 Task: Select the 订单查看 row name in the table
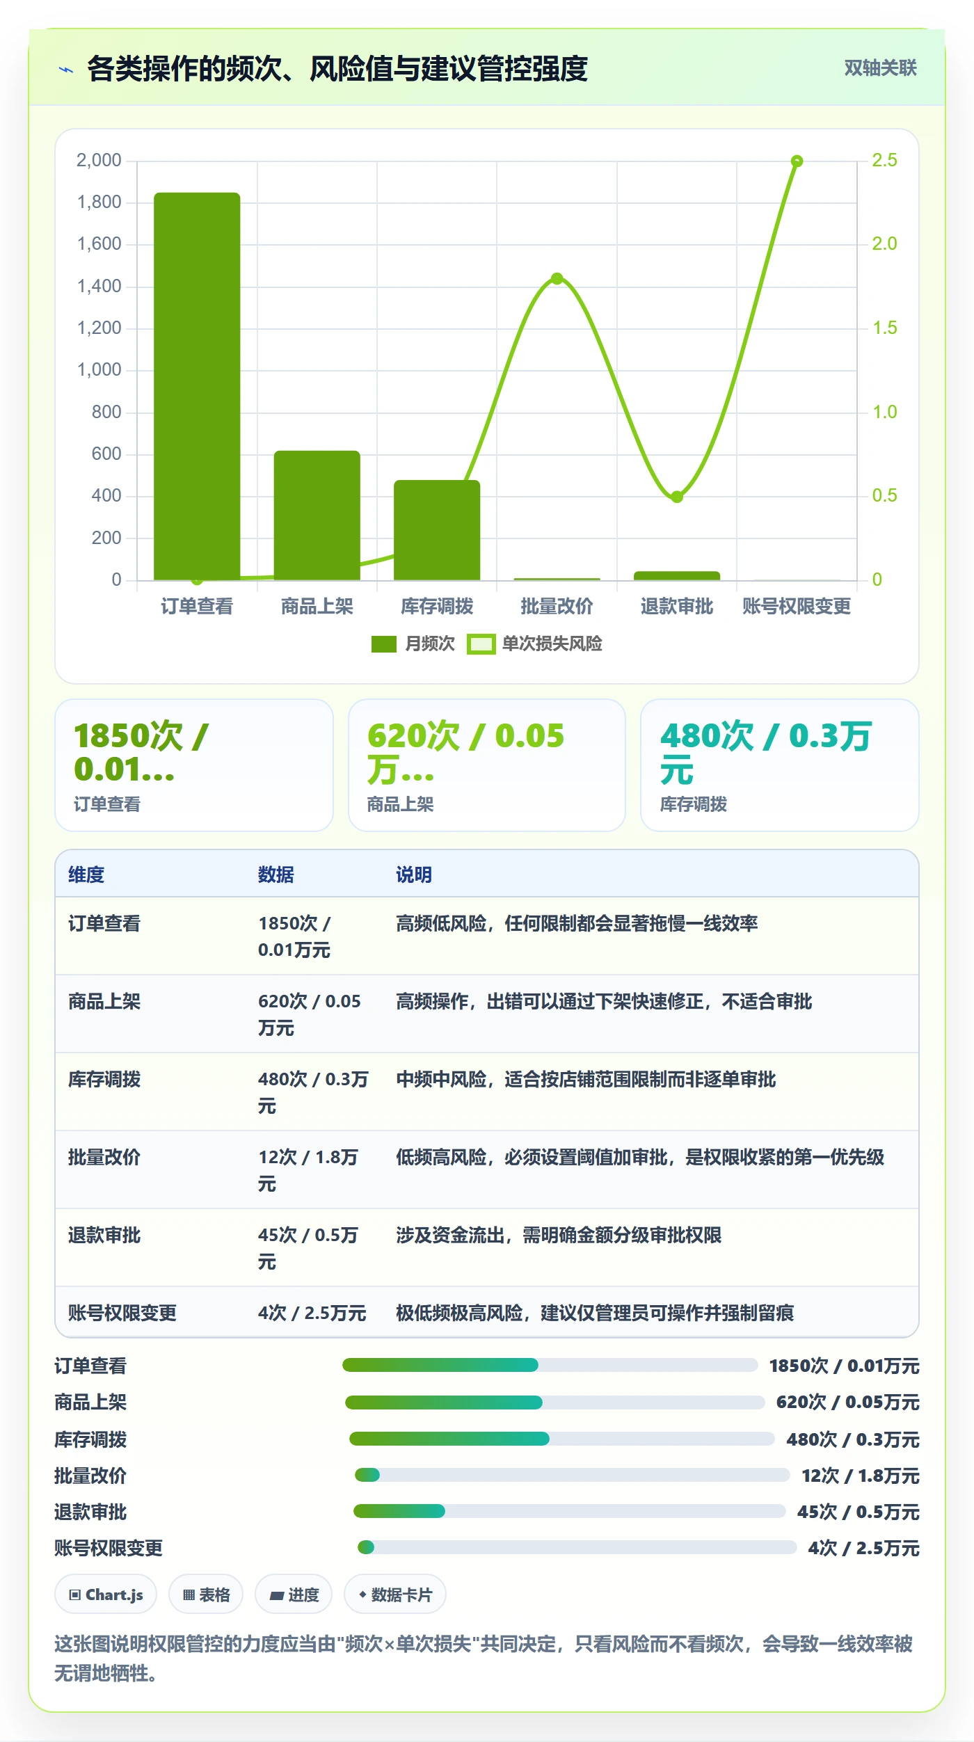tap(104, 923)
